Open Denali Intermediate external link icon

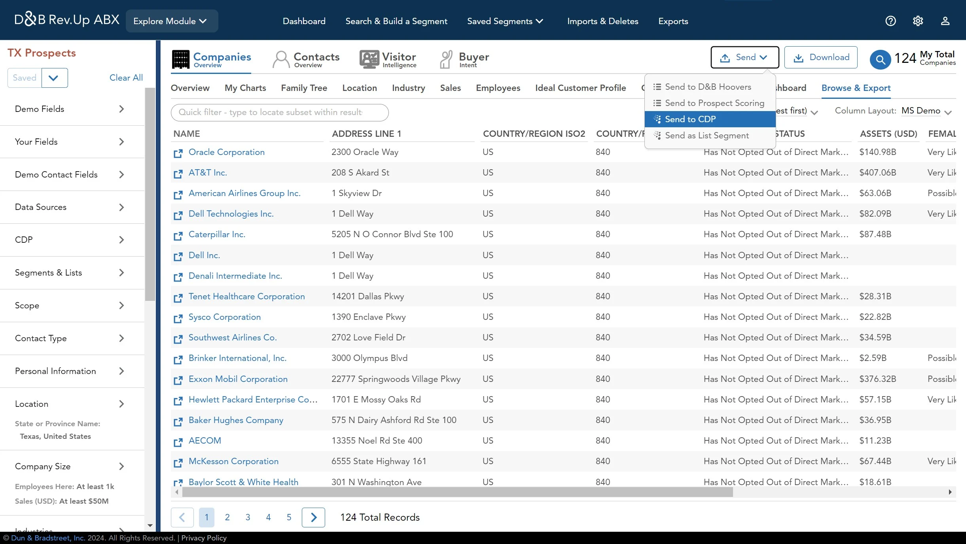point(178,277)
